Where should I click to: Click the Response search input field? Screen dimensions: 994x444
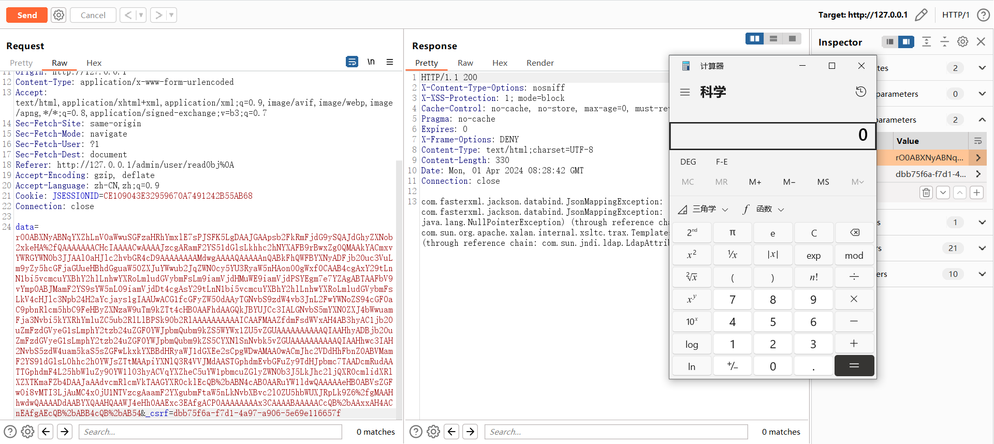[x=616, y=432]
